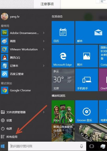Open File Explorer (文件资源管理器) icon
The width and height of the screenshot is (107, 151).
click(3, 112)
